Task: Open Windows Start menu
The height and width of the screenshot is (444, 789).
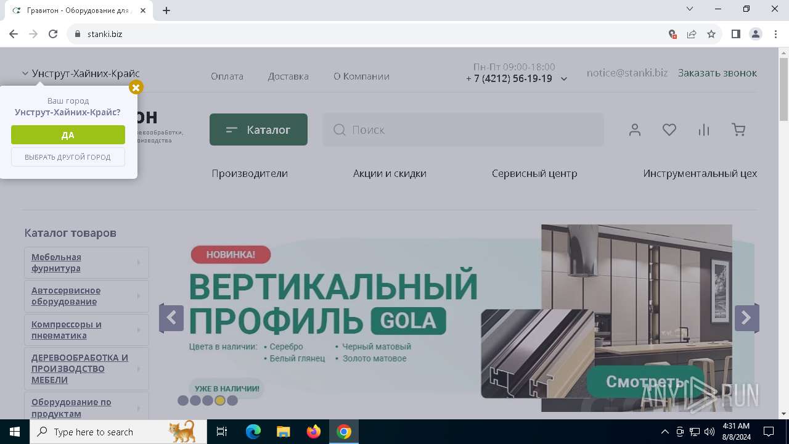Action: (15, 432)
